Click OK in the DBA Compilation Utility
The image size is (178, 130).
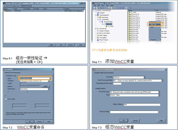coord(61,45)
